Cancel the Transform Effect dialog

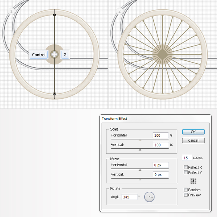(x=193, y=140)
